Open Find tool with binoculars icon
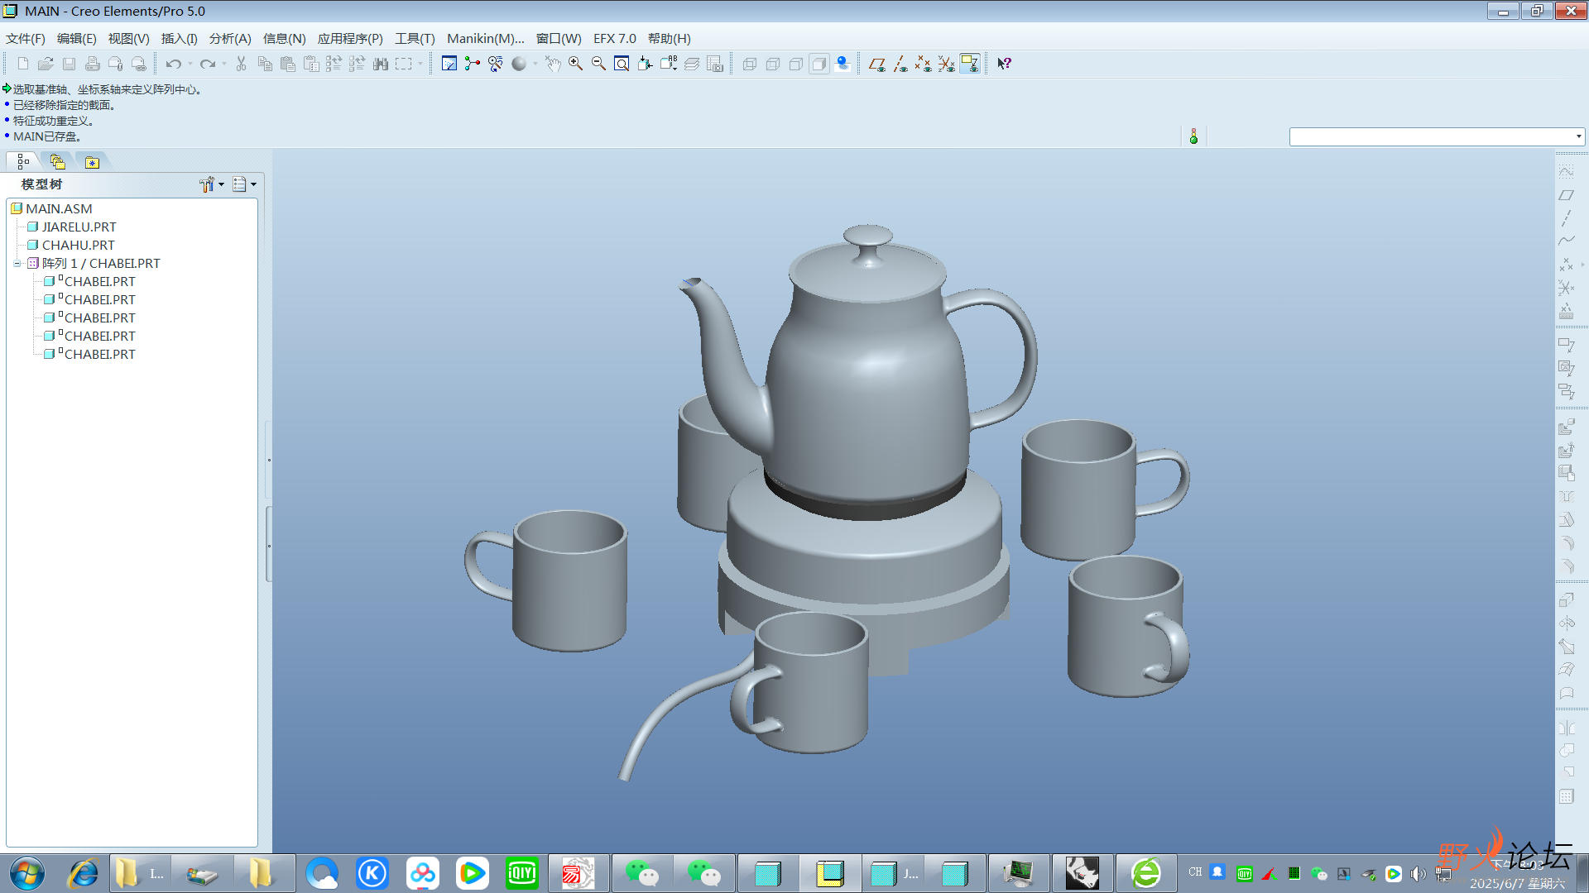Image resolution: width=1589 pixels, height=893 pixels. click(381, 64)
